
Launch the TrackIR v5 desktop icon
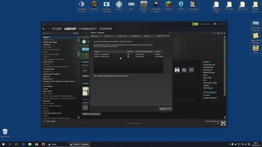[94, 5]
